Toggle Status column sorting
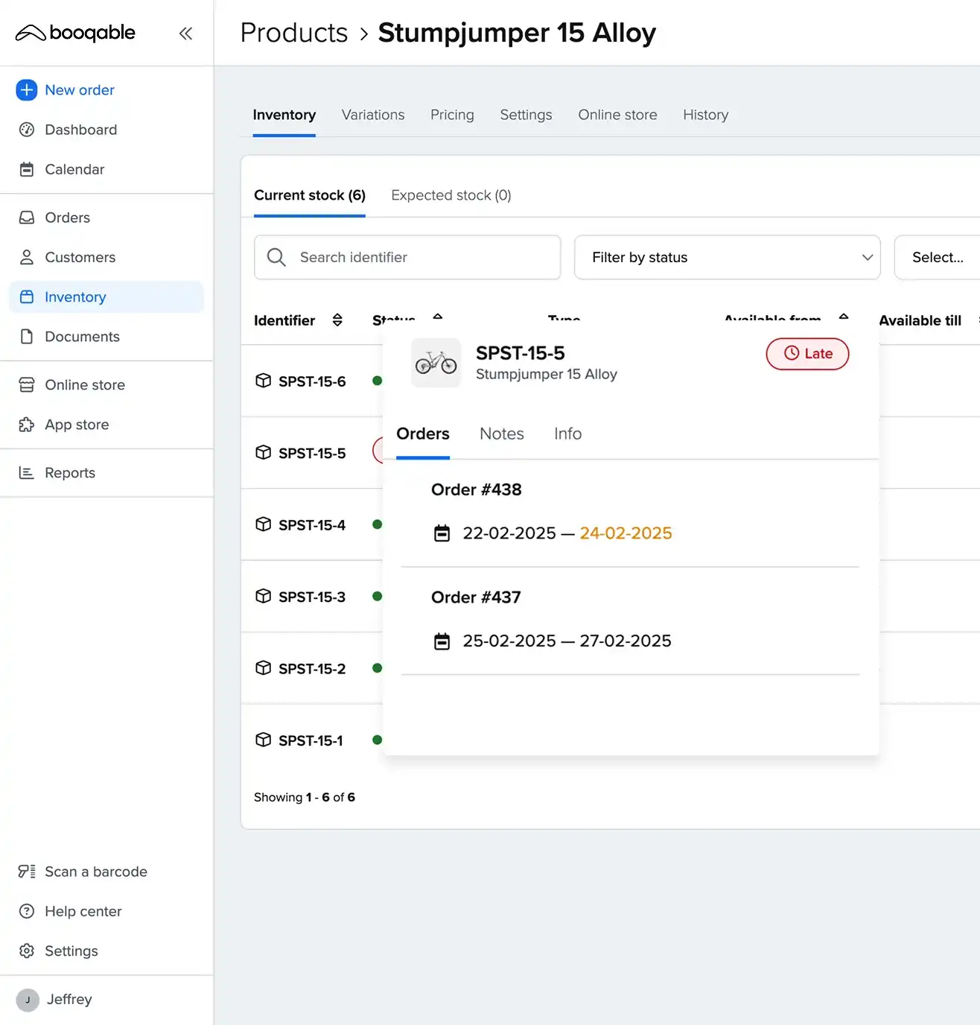Screen dimensions: 980x1025 pos(437,318)
